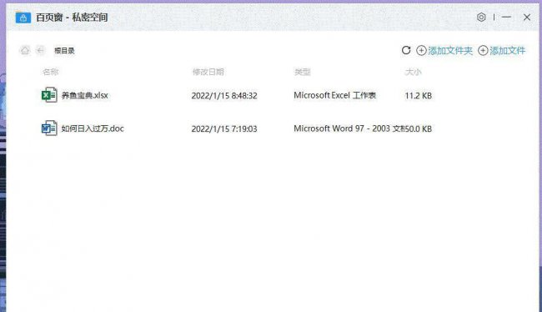Click the refresh icon

point(406,51)
